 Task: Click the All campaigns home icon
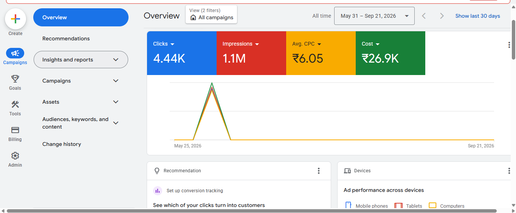(x=193, y=17)
